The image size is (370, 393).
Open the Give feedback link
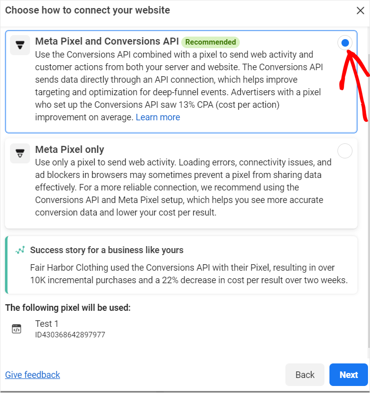[x=33, y=375]
